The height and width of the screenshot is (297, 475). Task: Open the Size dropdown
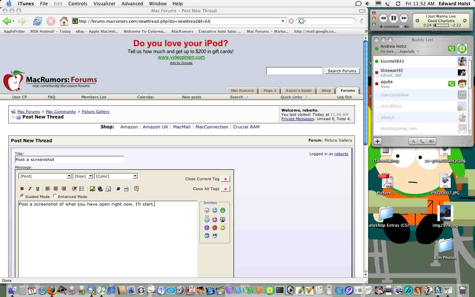(83, 176)
